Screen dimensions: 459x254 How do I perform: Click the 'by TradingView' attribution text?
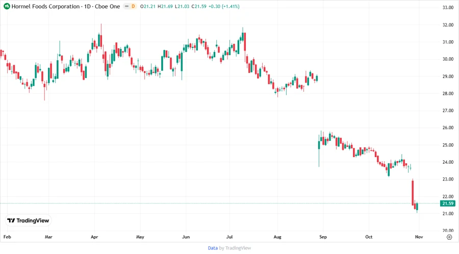tap(235, 248)
